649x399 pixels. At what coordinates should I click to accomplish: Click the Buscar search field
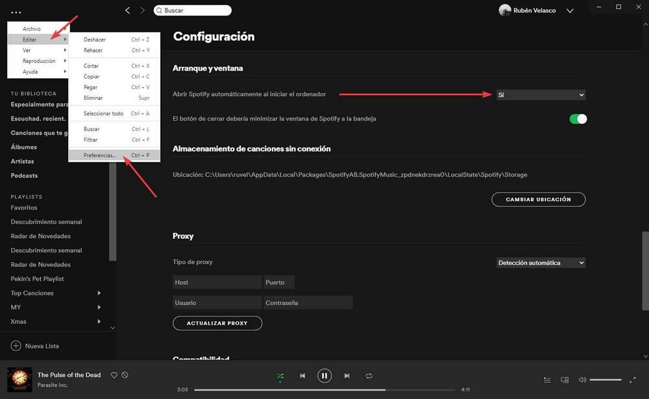click(192, 10)
